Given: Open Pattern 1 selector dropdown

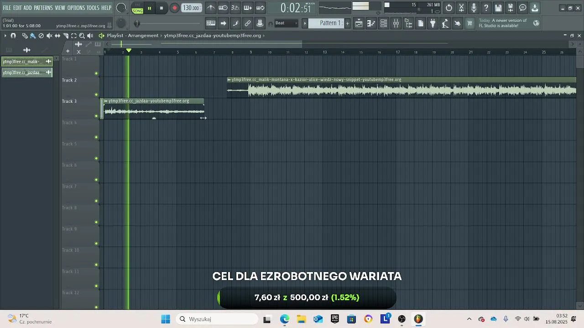Looking at the screenshot, I should click(327, 23).
